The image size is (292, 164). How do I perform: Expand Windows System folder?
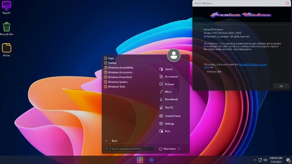click(x=116, y=82)
